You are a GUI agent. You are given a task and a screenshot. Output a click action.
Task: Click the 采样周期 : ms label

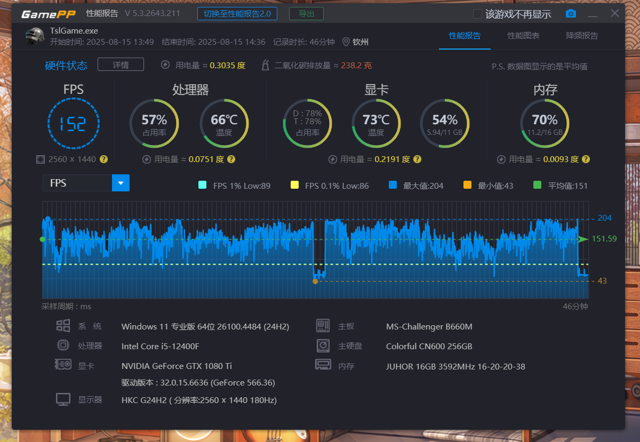coord(67,307)
